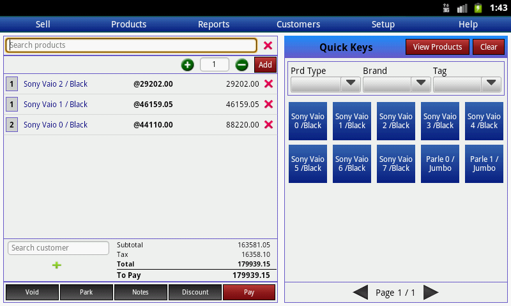
Task: Go to previous quick keys page arrow
Action: click(360, 293)
